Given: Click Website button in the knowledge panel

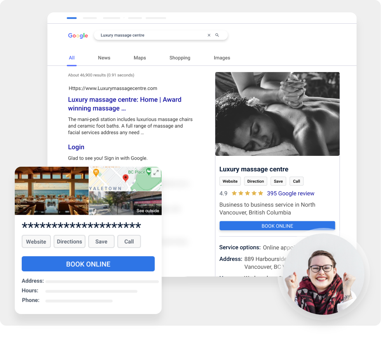Looking at the screenshot, I should click(230, 181).
